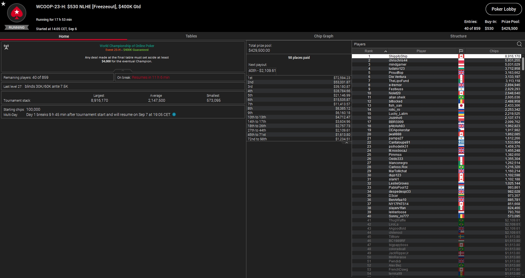Select player row Jozinho6
Viewport: 525px width, 278px height.
tap(436, 118)
